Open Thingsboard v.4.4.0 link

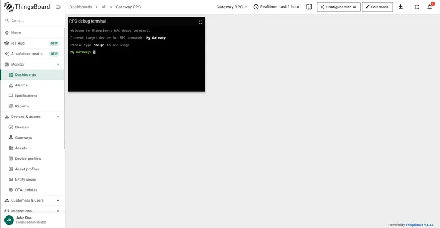pos(419,225)
